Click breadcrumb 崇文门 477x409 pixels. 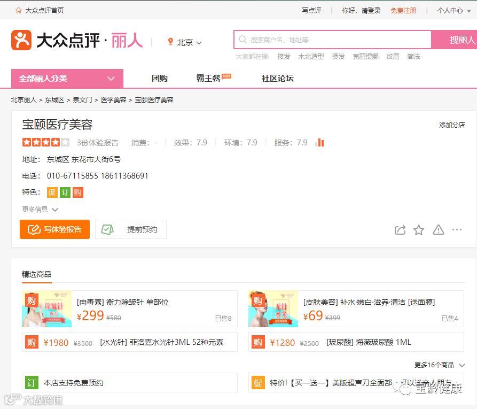pyautogui.click(x=82, y=100)
